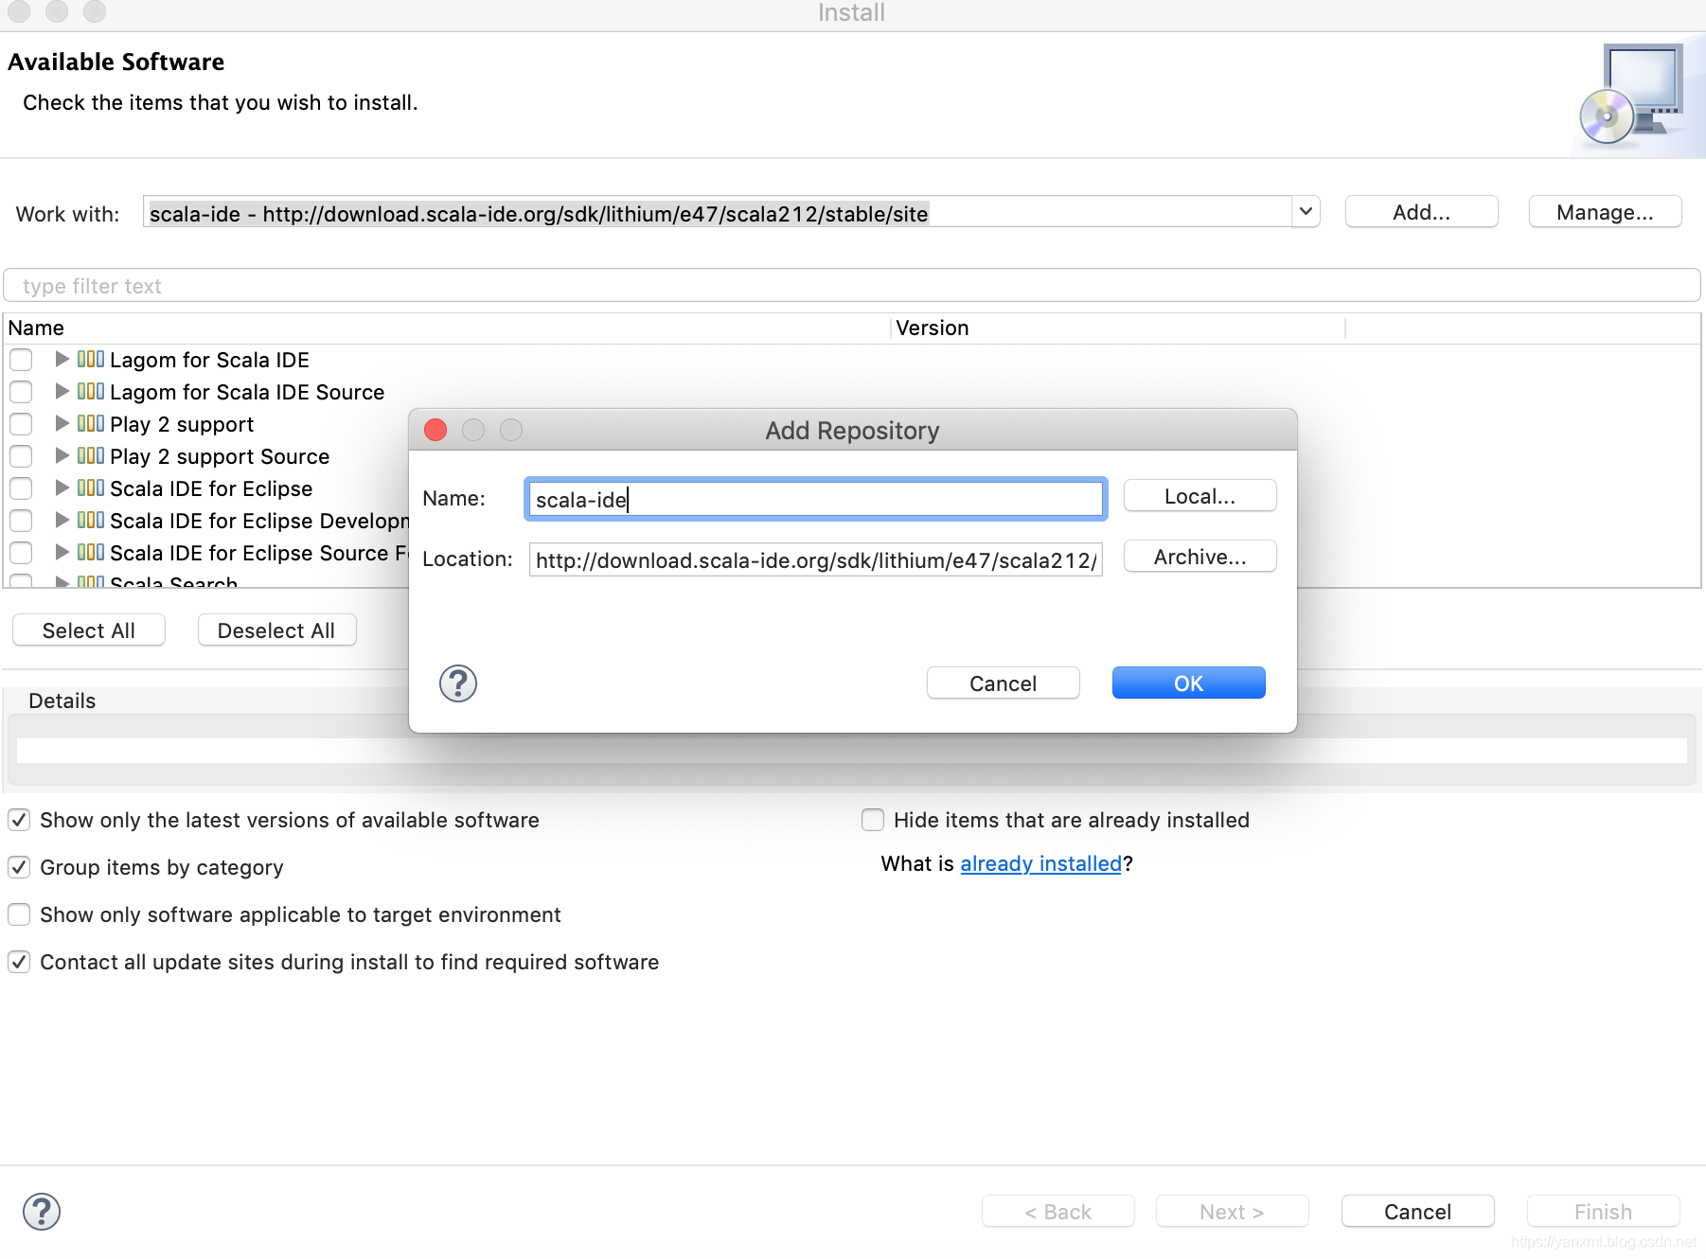Expand the Lagom for Scala IDE category
The image size is (1706, 1259).
tap(62, 359)
